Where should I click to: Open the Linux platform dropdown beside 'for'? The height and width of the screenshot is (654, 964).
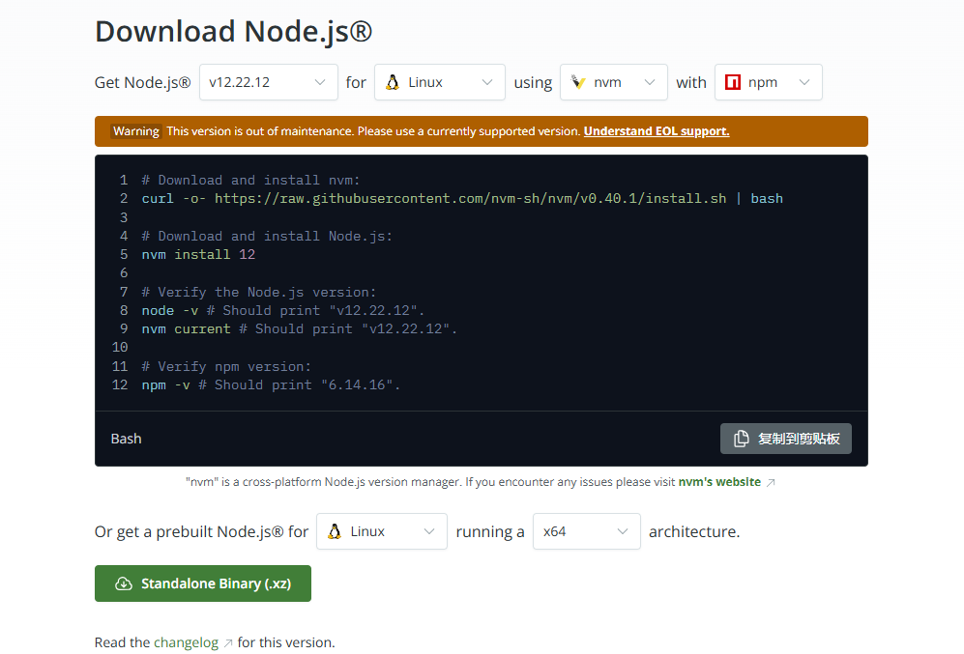click(440, 82)
